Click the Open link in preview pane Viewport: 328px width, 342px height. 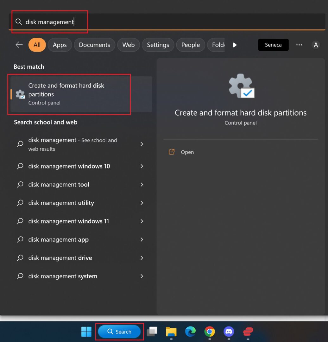point(187,152)
